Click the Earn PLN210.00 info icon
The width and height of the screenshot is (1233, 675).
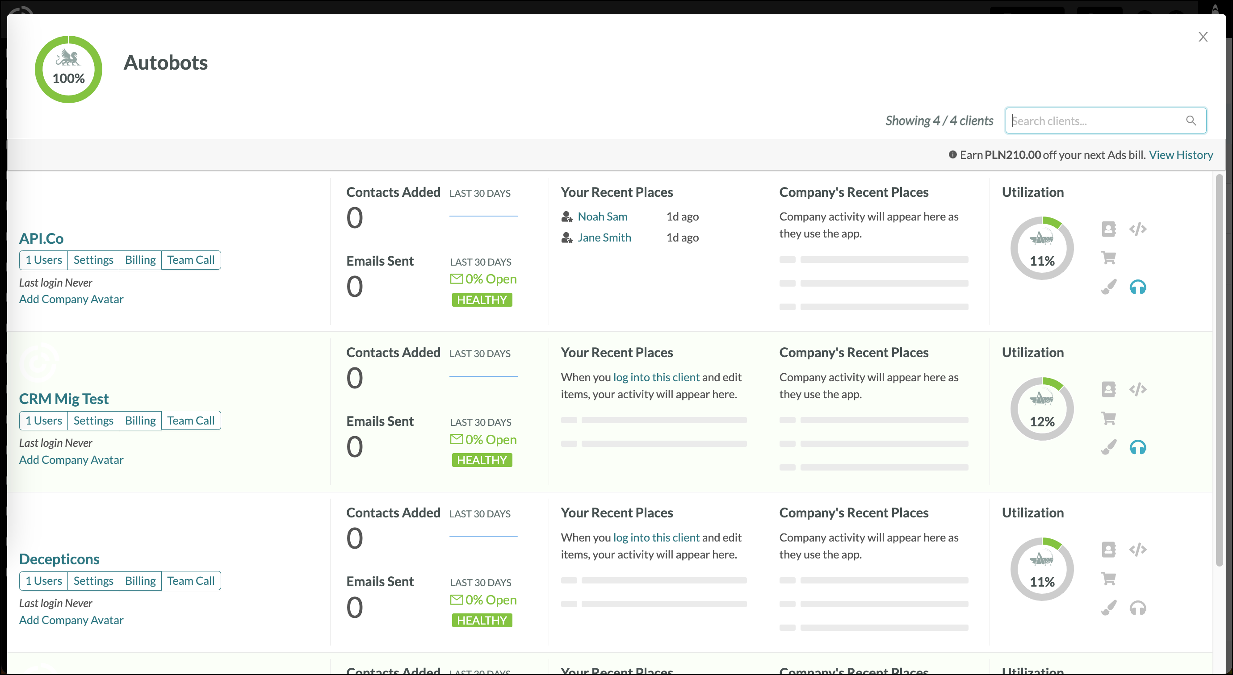952,154
